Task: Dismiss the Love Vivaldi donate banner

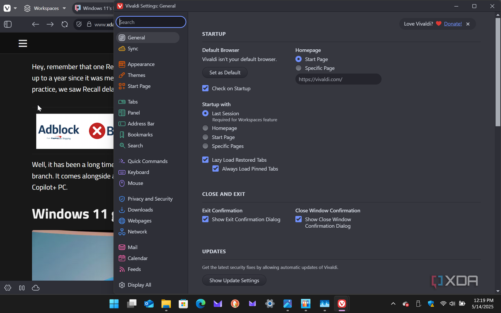Action: coord(468,24)
